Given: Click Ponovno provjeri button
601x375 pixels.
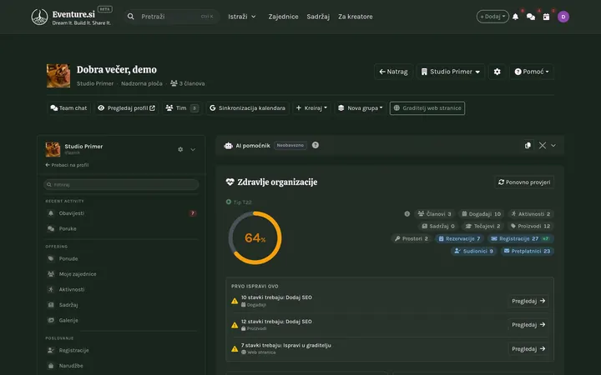Looking at the screenshot, I should pyautogui.click(x=524, y=182).
